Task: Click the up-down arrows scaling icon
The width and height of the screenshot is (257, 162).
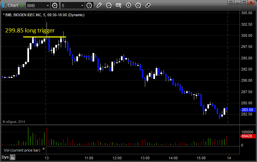Action: (x=148, y=5)
